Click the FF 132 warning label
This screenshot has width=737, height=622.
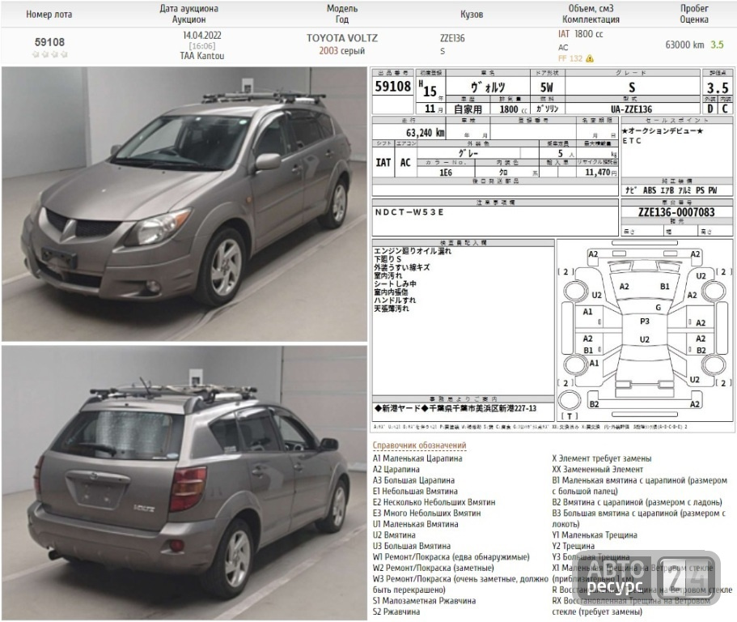click(570, 59)
